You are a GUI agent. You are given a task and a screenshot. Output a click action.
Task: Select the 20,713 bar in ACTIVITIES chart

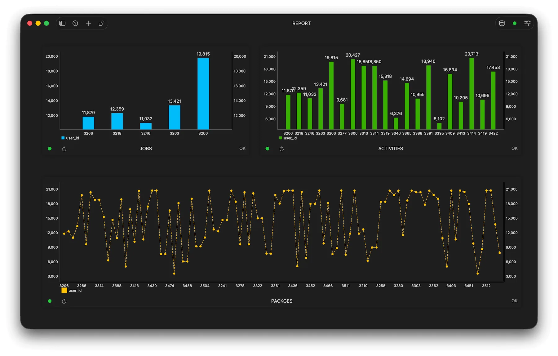(x=472, y=94)
